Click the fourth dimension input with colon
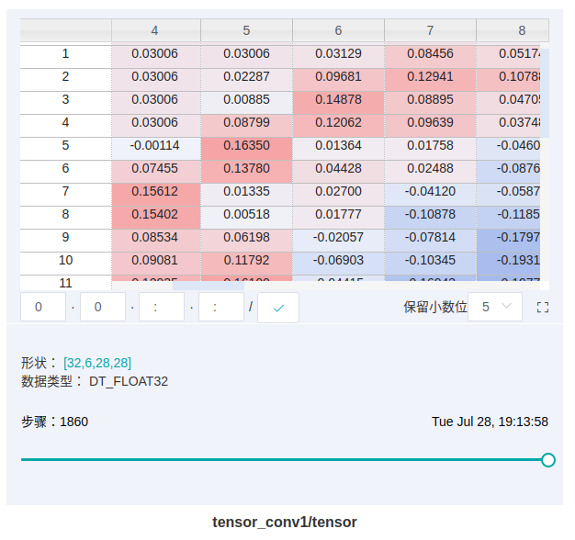 [221, 308]
